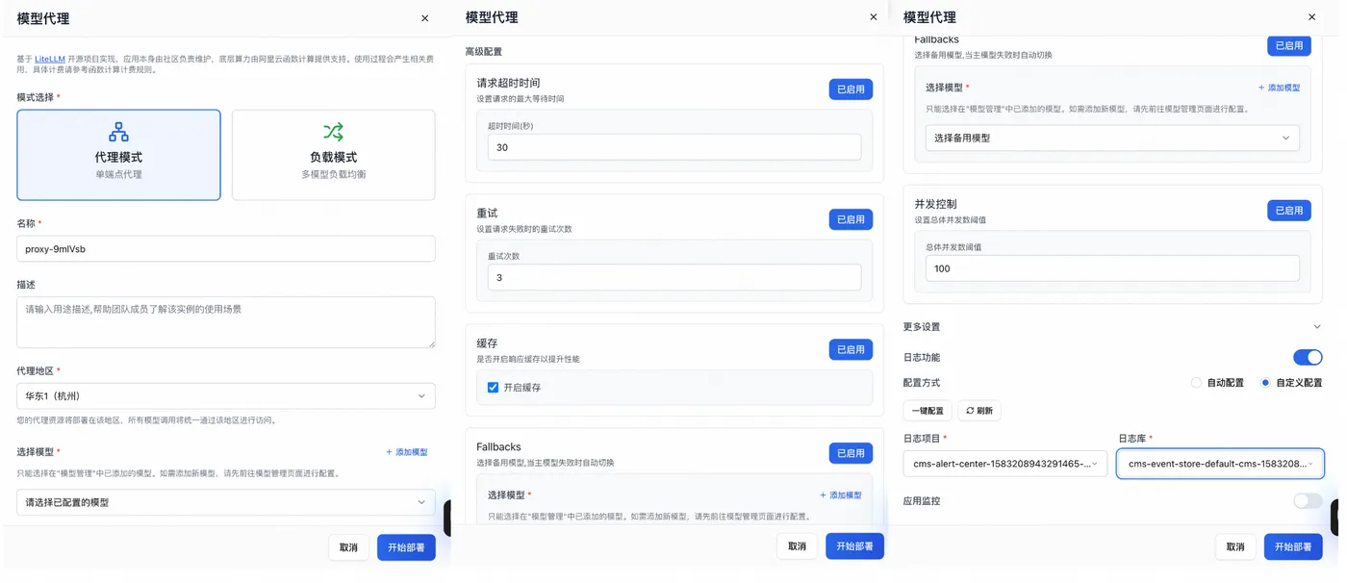Screen dimensions: 1347x583
Task: Toggle the 已启用 button for 请求超时时间
Action: click(x=851, y=89)
